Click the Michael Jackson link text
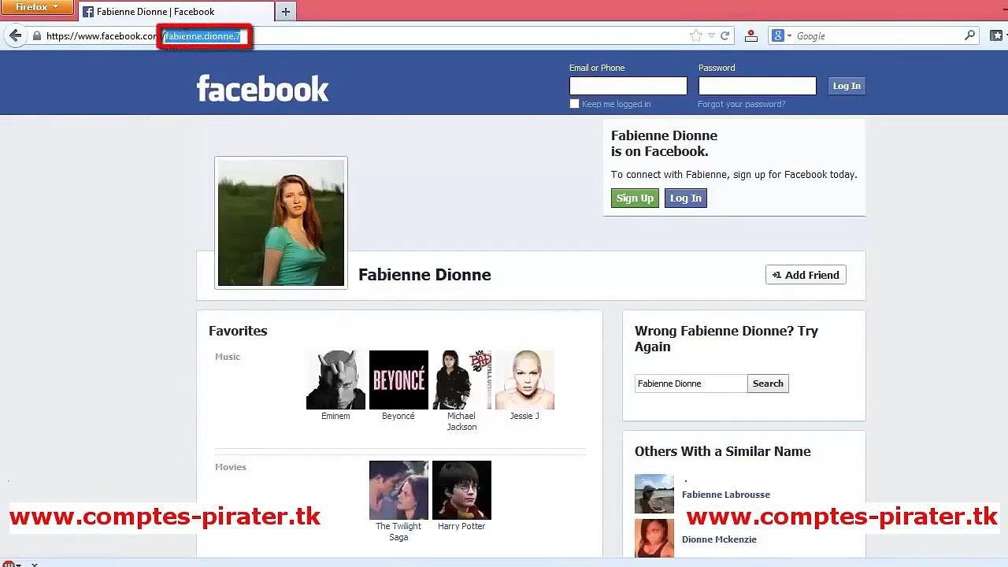 point(461,421)
